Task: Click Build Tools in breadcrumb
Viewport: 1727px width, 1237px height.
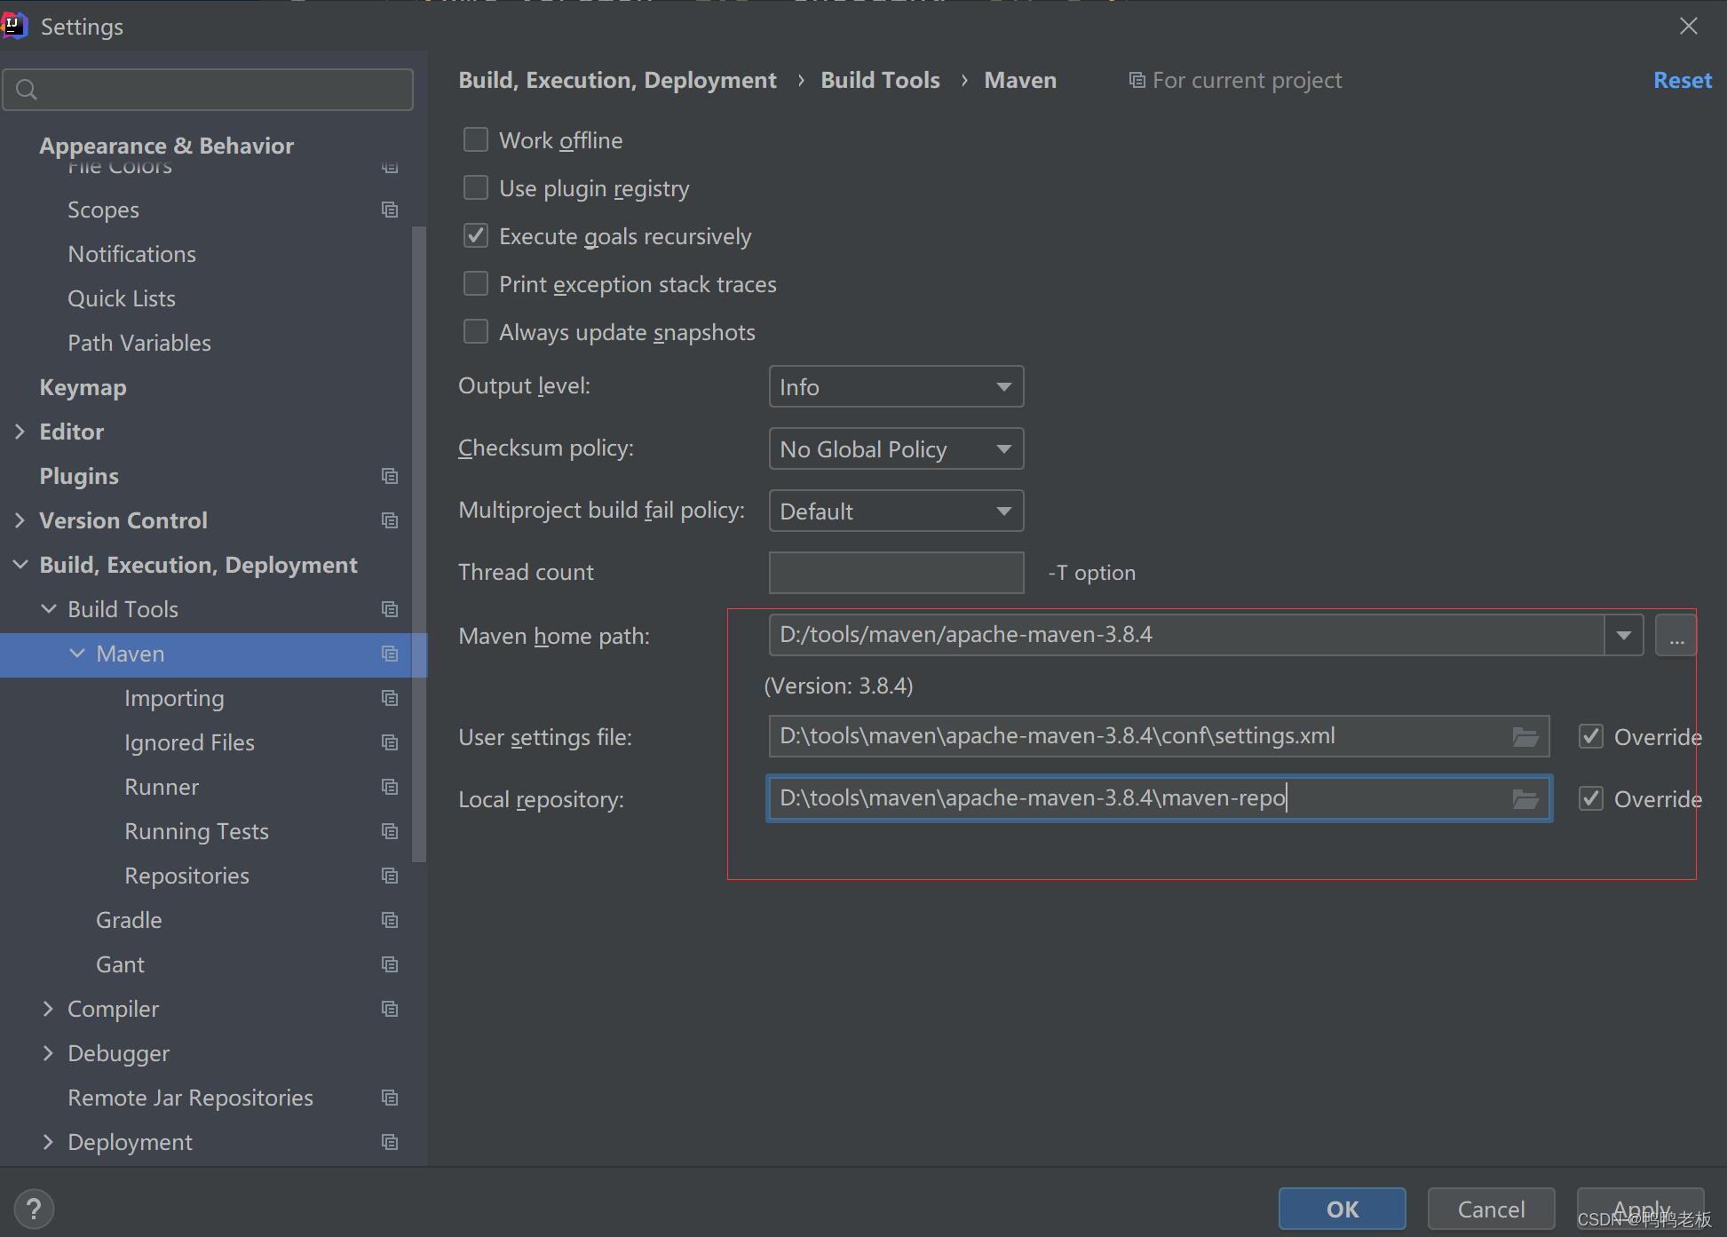Action: 880,80
